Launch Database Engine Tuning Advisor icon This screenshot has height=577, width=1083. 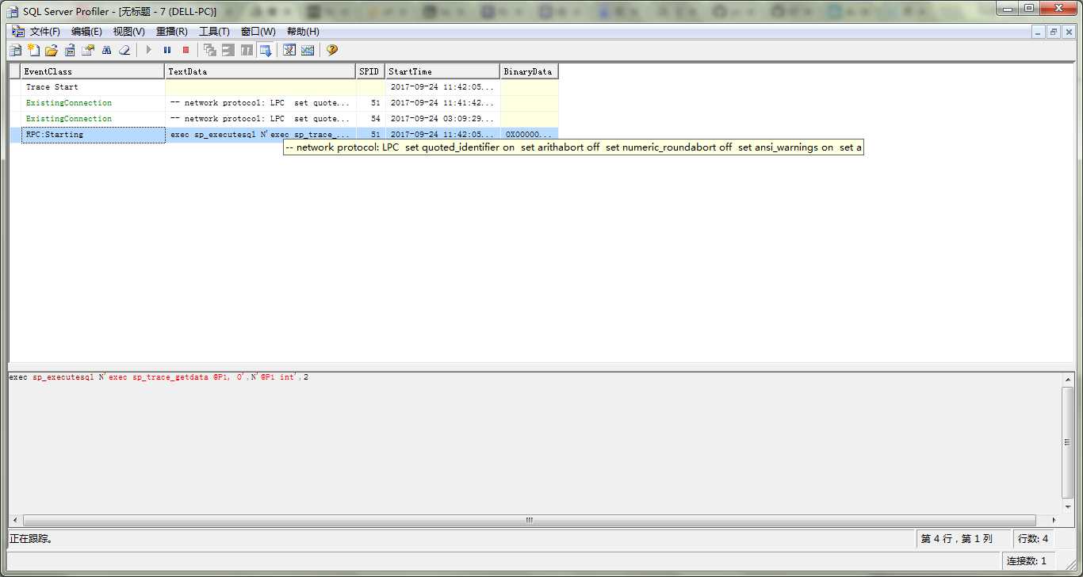click(x=289, y=50)
